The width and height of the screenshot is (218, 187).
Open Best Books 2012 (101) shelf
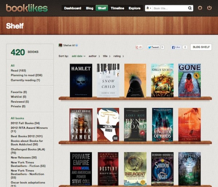27,136
